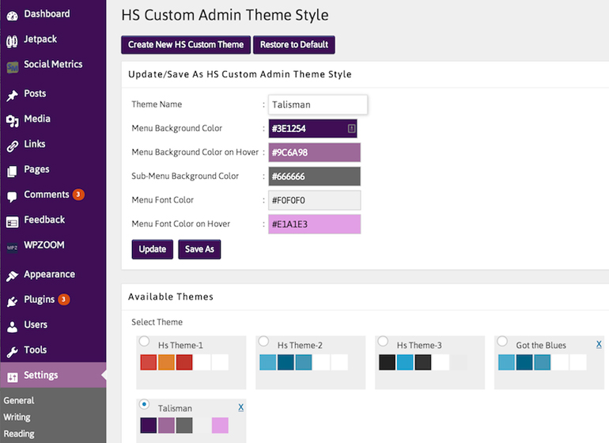
Task: Click the Dashboard icon in sidebar
Action: point(12,14)
